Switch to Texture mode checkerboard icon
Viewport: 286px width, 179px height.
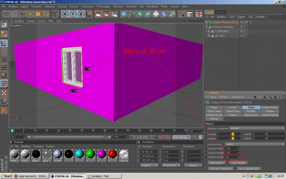(4, 92)
